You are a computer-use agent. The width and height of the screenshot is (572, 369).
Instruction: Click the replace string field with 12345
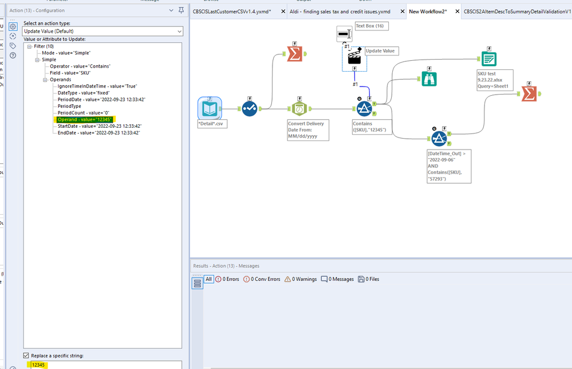tap(106, 364)
